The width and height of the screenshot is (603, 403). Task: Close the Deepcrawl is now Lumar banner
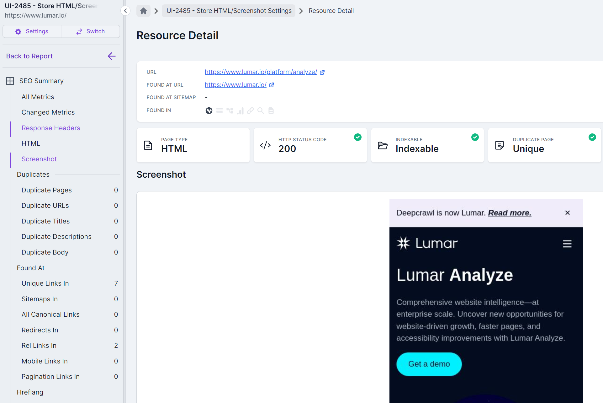click(x=568, y=213)
